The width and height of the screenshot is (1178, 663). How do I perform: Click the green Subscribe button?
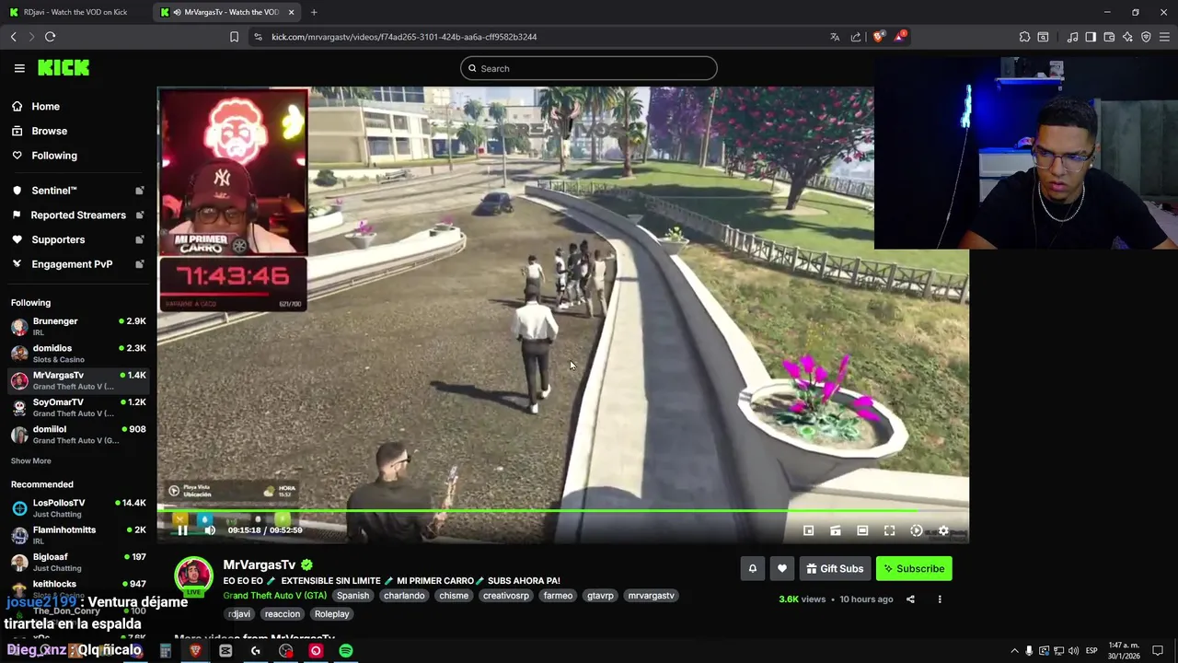pos(914,569)
